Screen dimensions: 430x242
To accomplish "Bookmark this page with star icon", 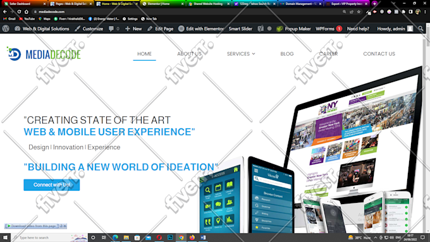I will pos(359,12).
